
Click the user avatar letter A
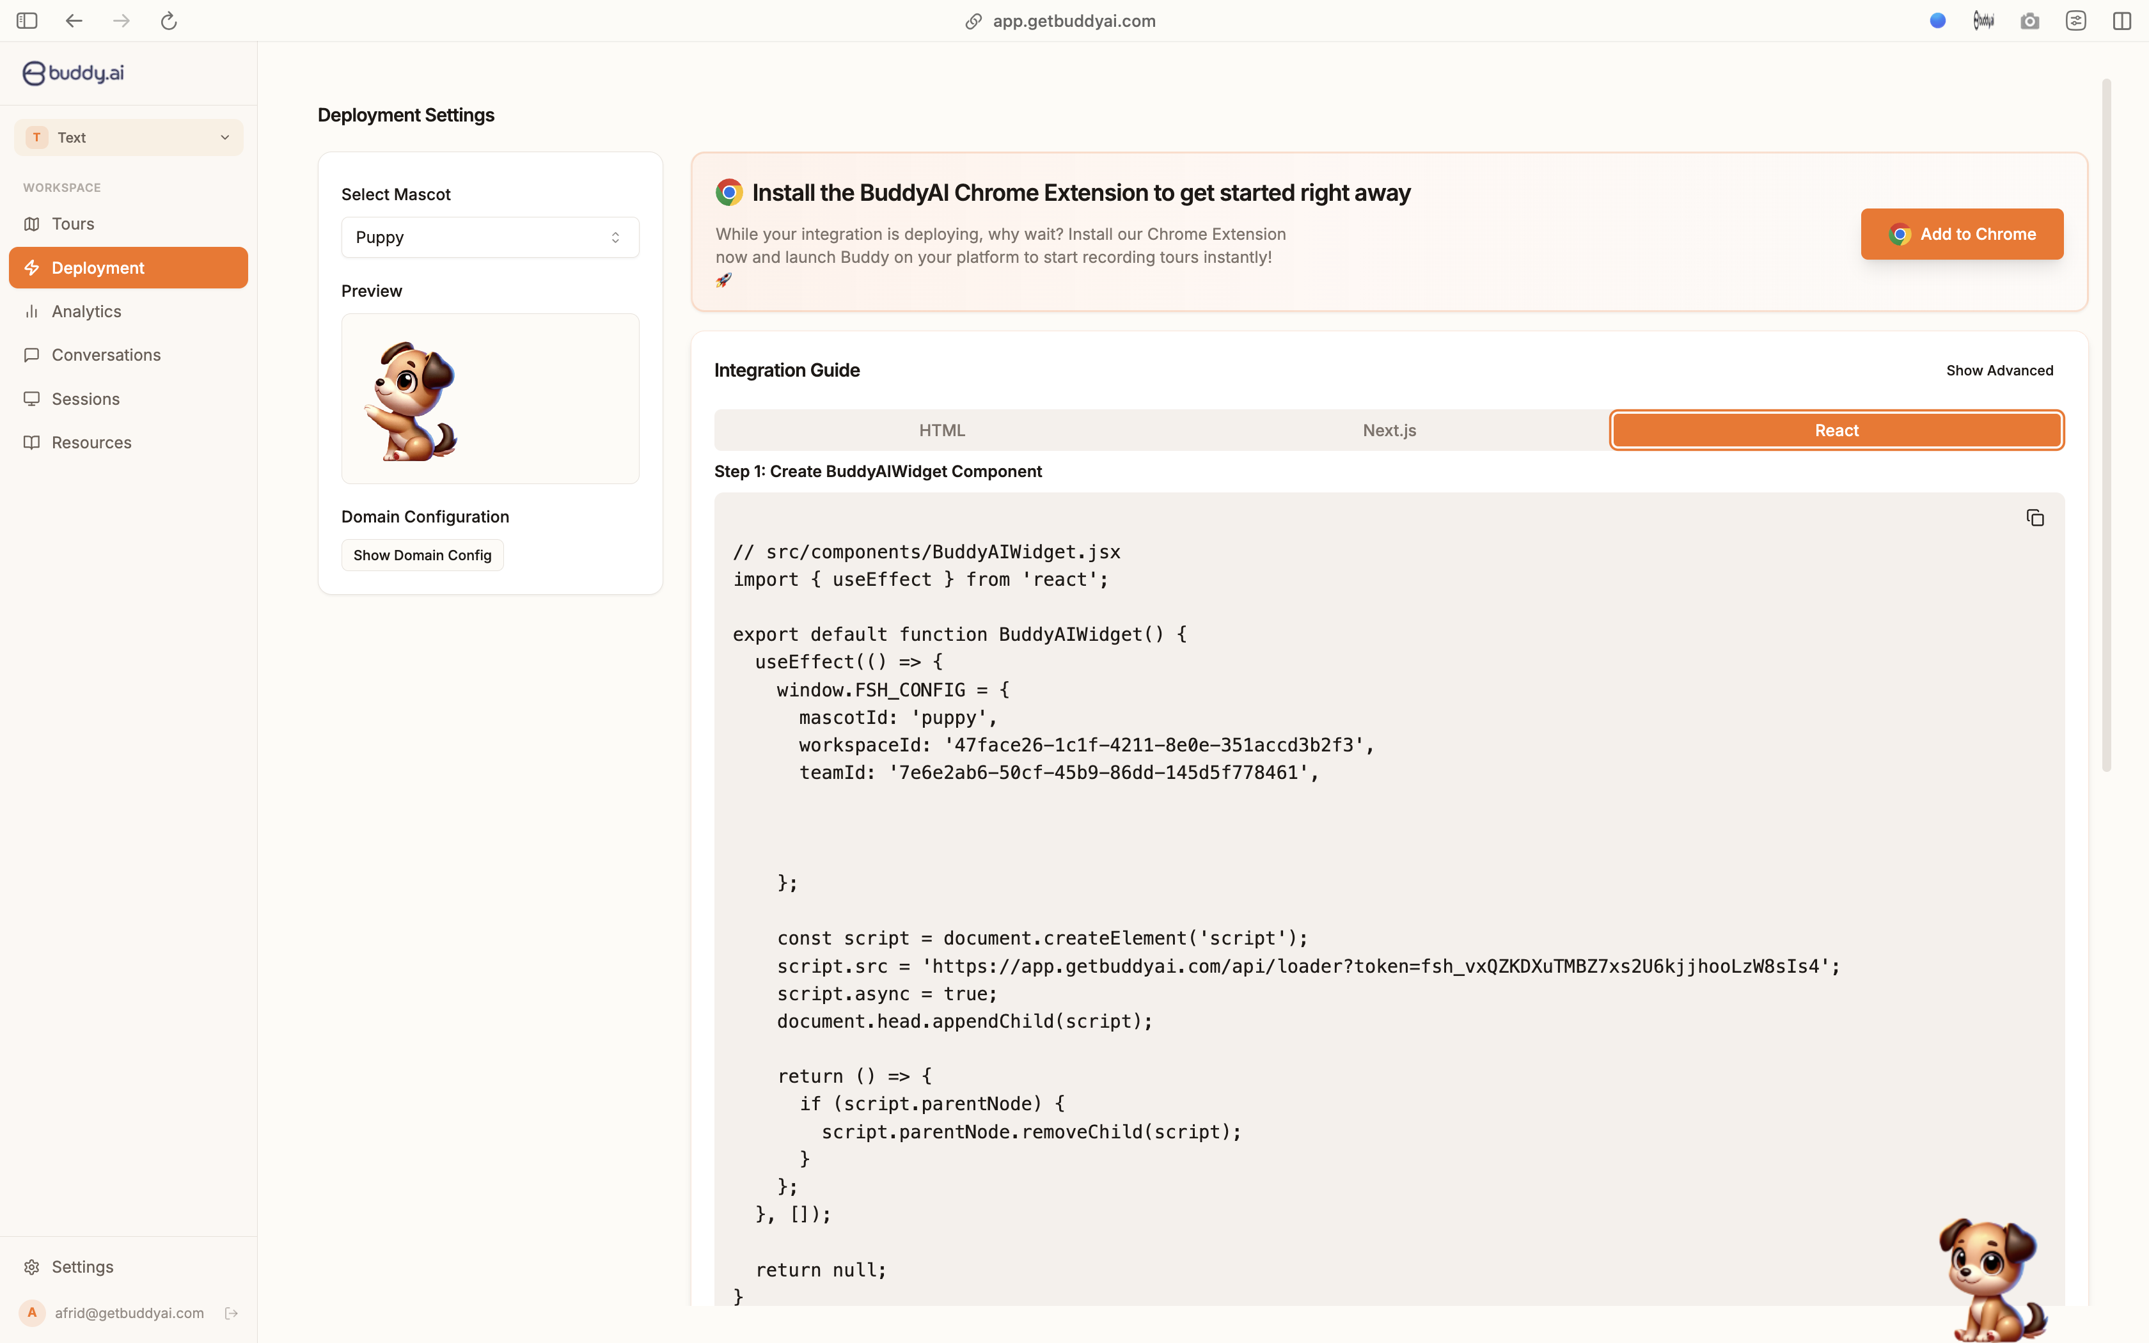[32, 1313]
